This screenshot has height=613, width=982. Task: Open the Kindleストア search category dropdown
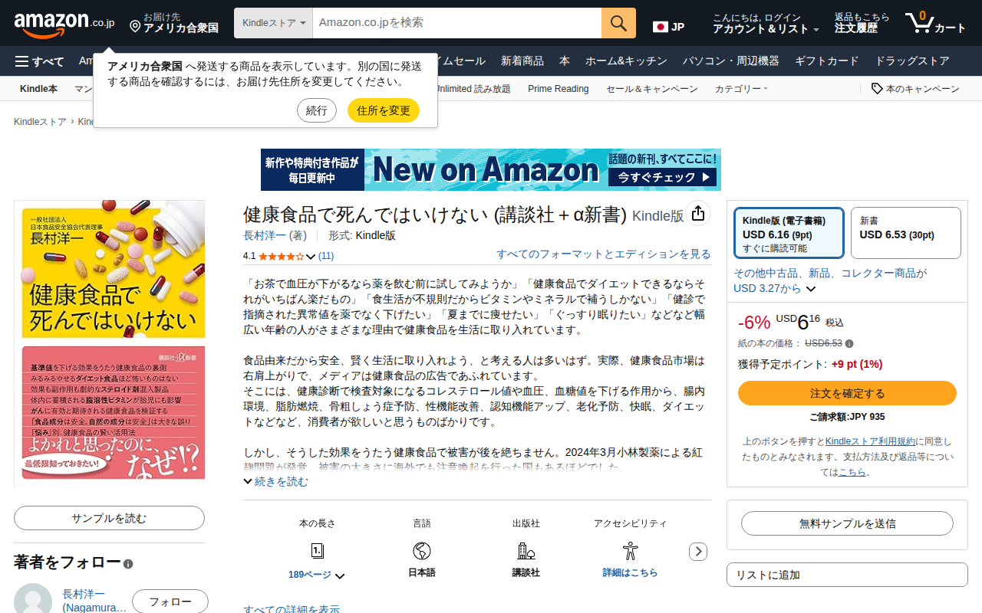click(274, 23)
